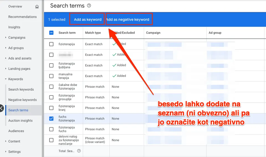Expand the Content sidebar section
This screenshot has height=157, width=266.
[x=6, y=141]
